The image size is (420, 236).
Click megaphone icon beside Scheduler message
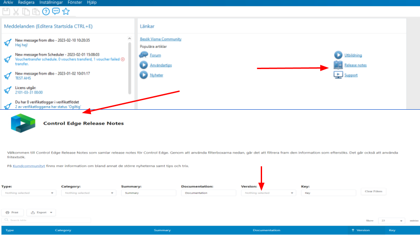coord(8,59)
